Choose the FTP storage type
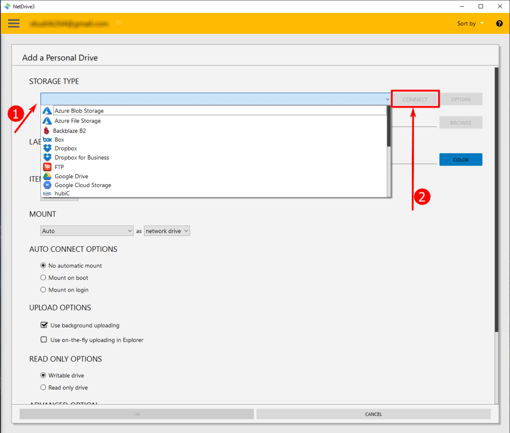 pos(59,167)
